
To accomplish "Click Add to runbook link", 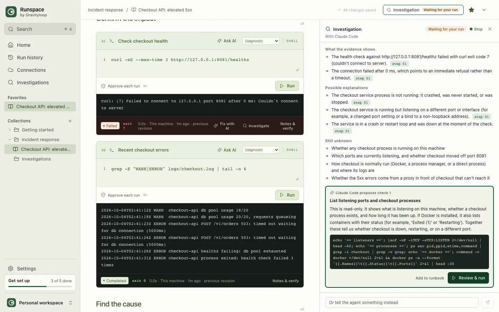I will pyautogui.click(x=430, y=278).
